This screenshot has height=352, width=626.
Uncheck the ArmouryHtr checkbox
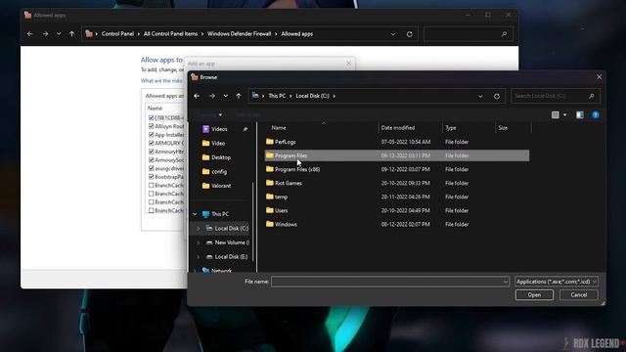[x=151, y=152]
